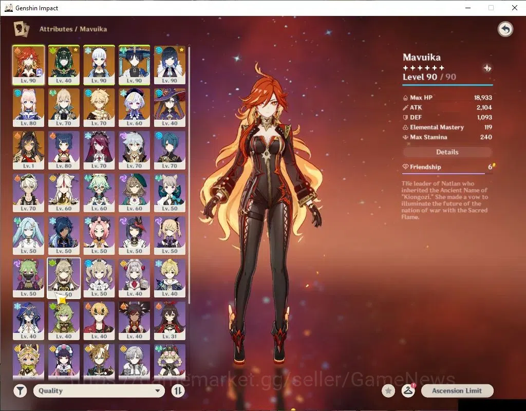This screenshot has height=411, width=526.
Task: Choose the blond Traveler Lv. 70 portrait
Action: pyautogui.click(x=99, y=107)
